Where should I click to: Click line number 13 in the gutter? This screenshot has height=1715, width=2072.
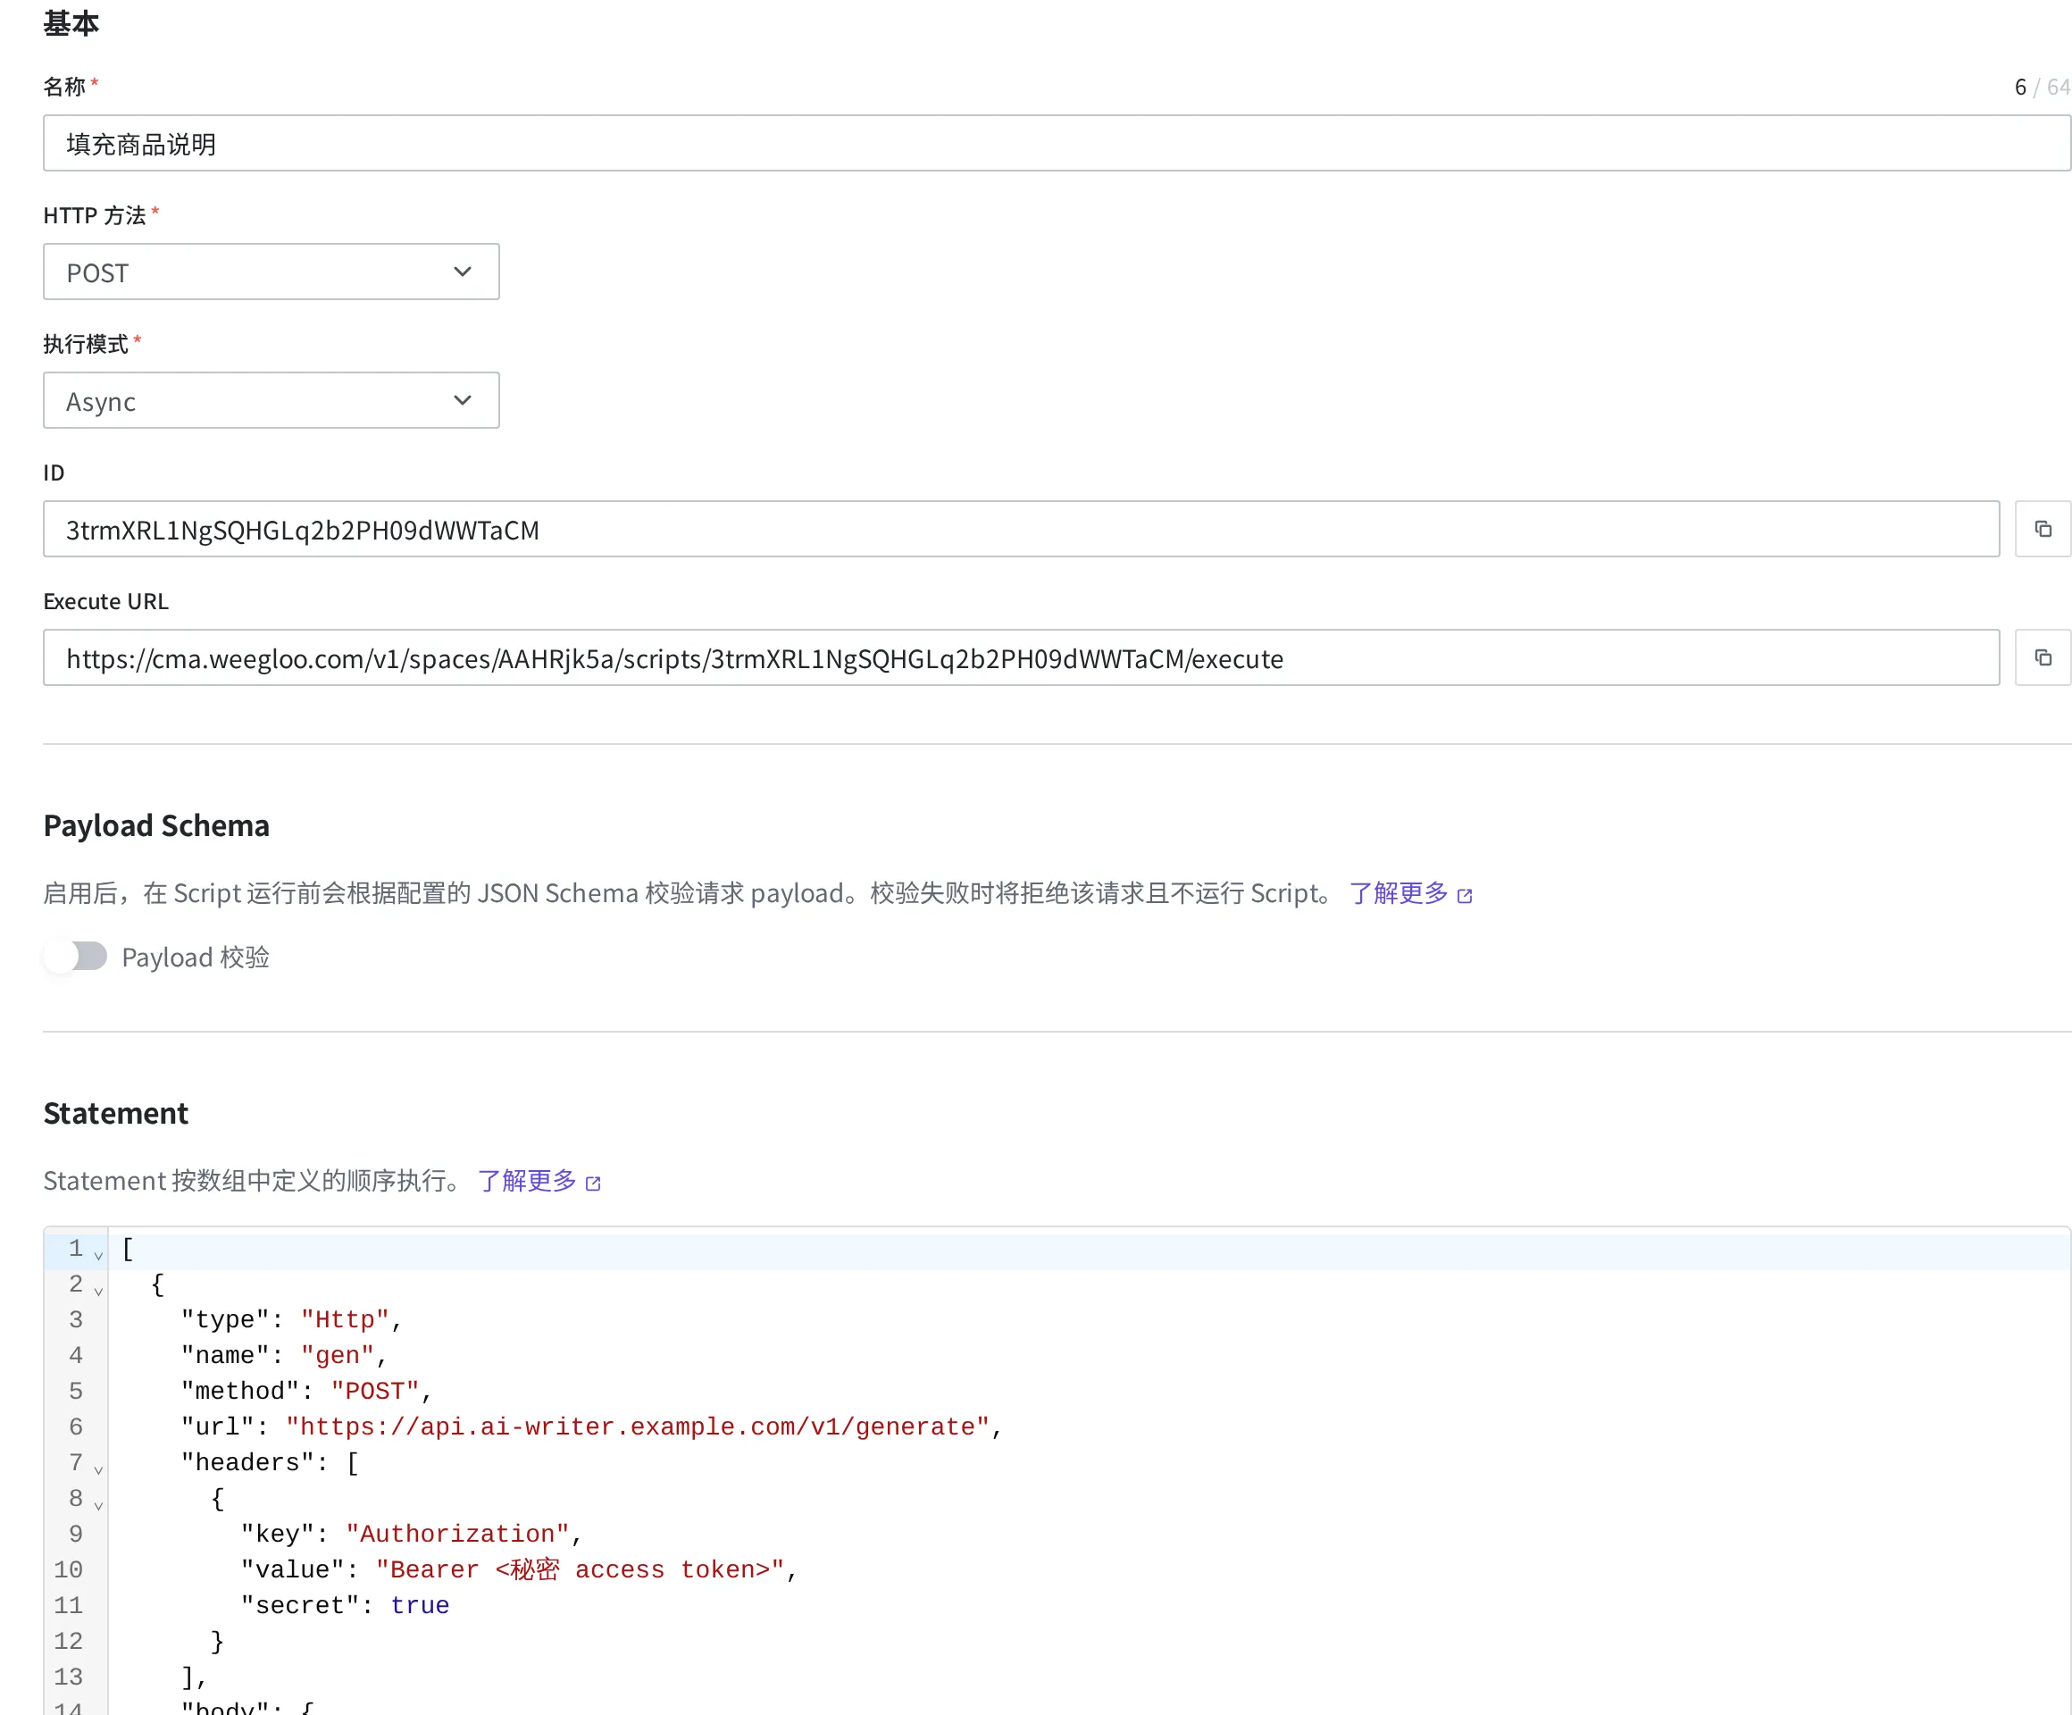pyautogui.click(x=68, y=1677)
